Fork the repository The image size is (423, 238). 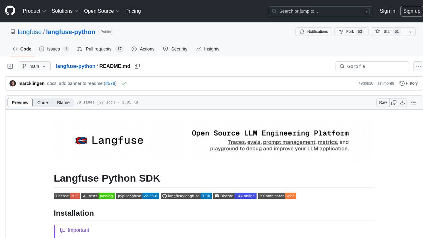(351, 32)
